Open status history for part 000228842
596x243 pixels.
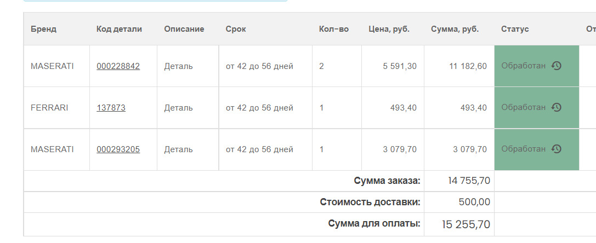click(x=556, y=66)
